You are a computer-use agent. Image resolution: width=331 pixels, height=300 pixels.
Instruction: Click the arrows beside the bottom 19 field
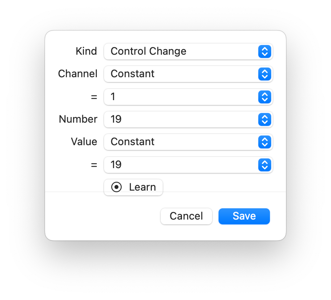click(x=264, y=165)
